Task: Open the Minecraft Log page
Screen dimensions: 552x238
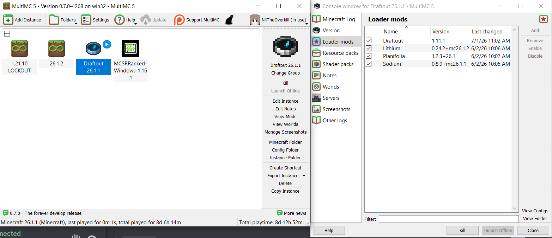Action: [x=336, y=19]
